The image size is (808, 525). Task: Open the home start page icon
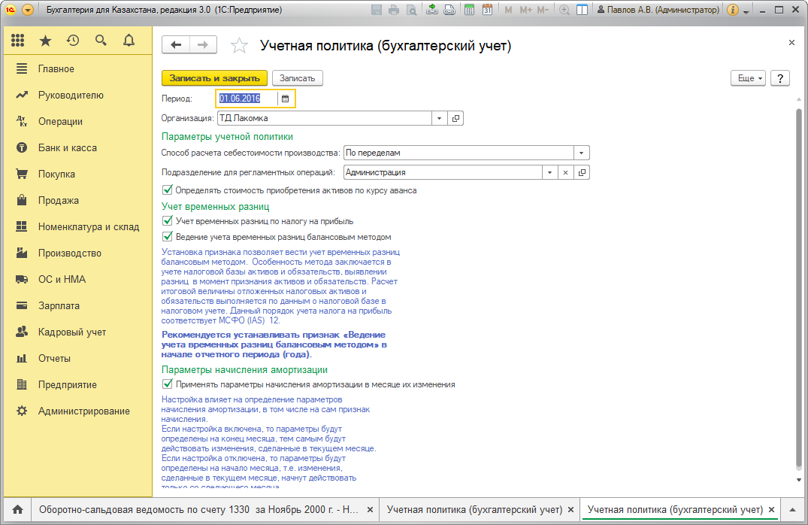click(17, 509)
